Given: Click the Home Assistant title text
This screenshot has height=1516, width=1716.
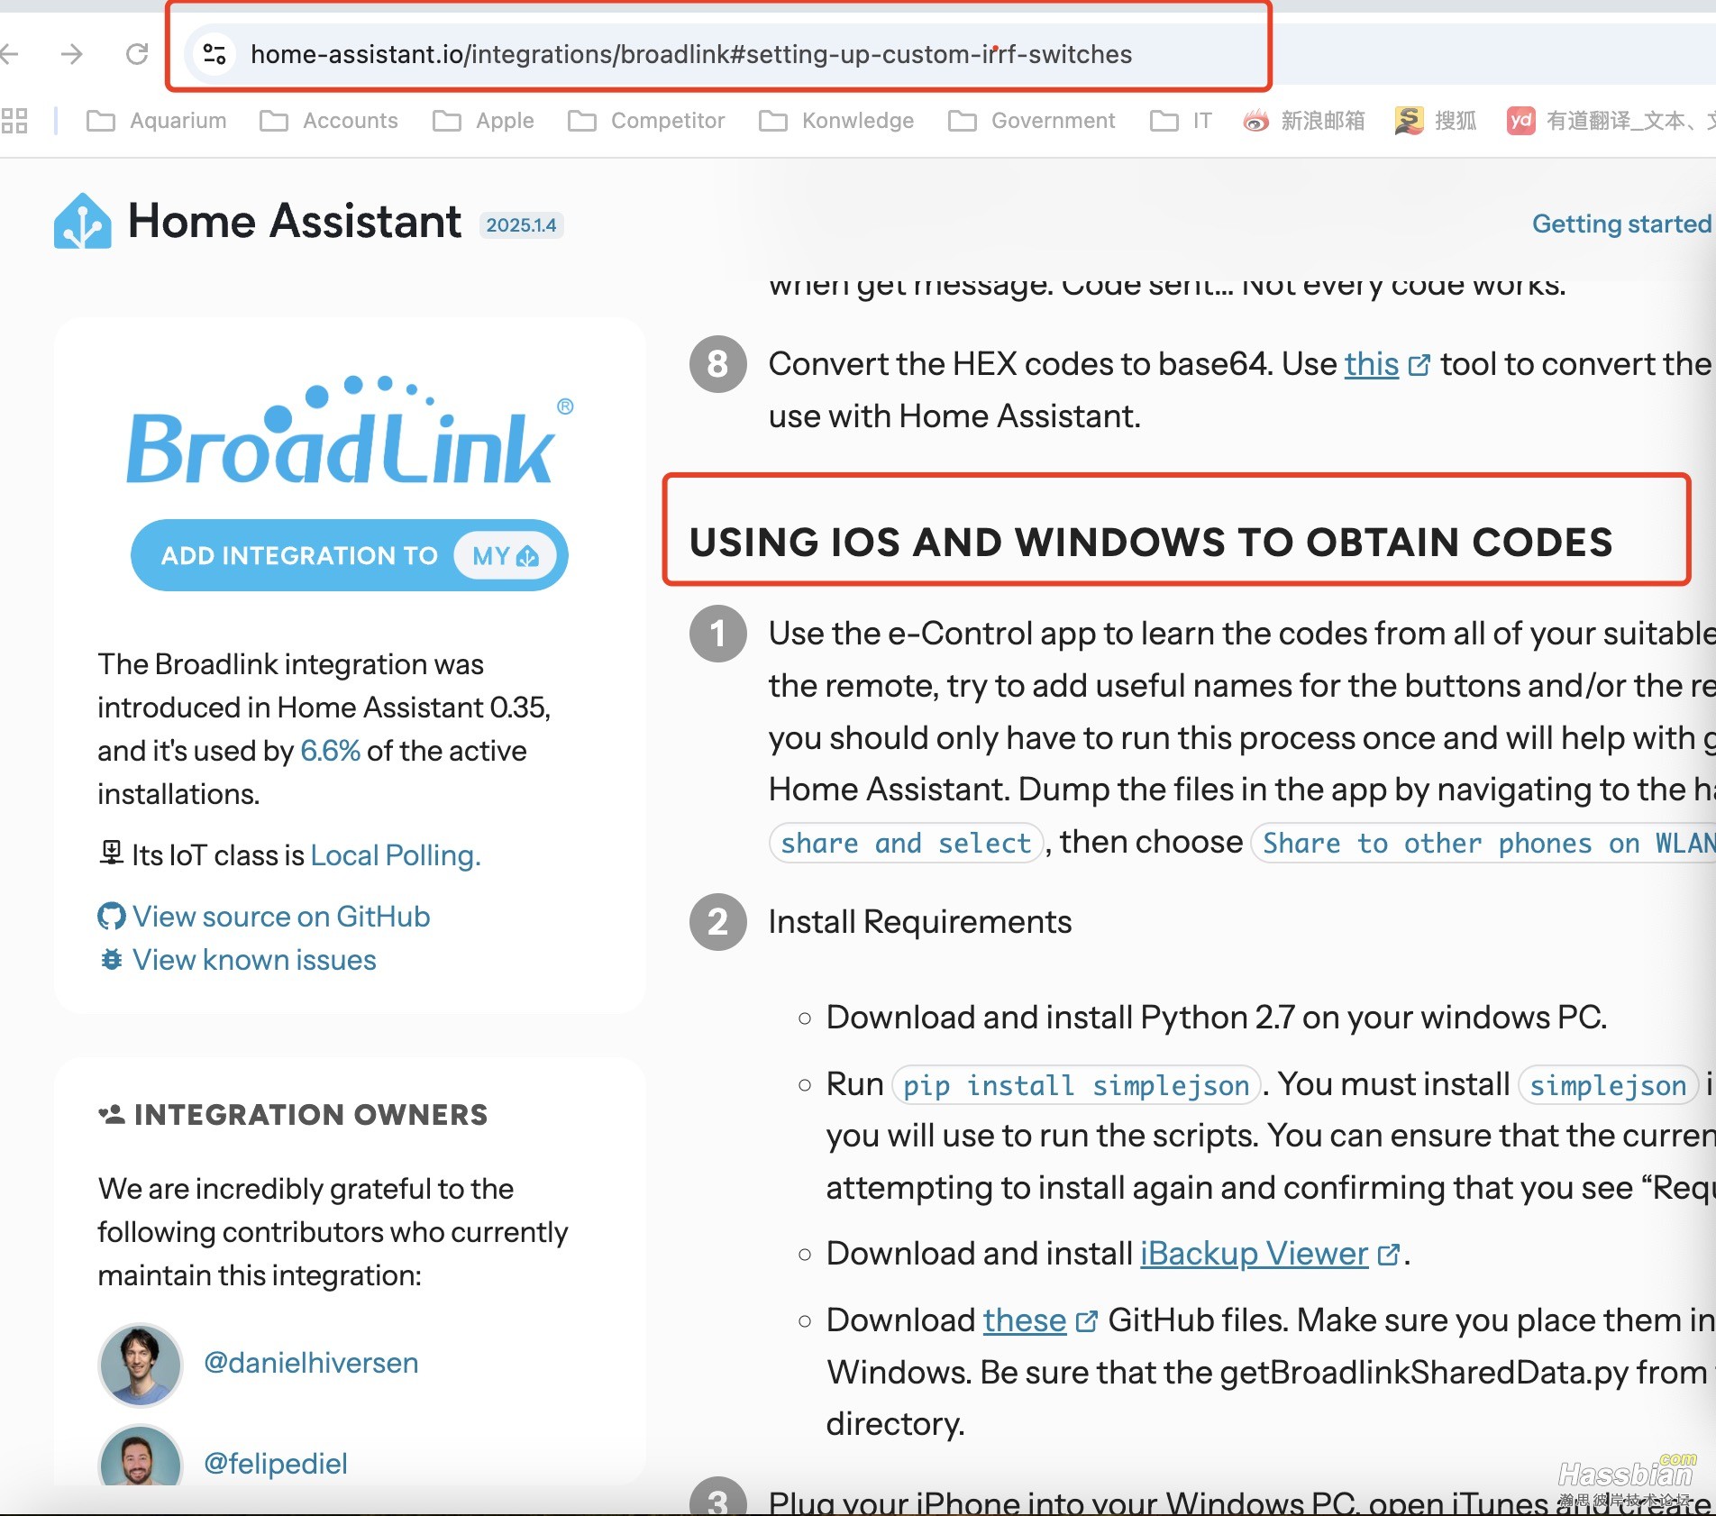Looking at the screenshot, I should tap(295, 221).
